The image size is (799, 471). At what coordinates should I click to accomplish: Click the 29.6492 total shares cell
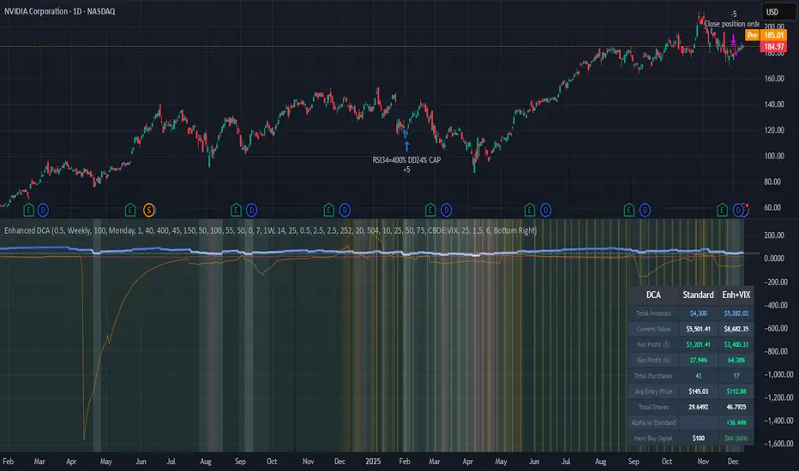698,407
